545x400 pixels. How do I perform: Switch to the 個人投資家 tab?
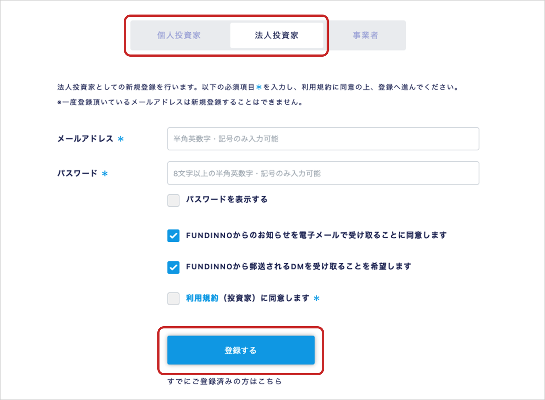[179, 35]
